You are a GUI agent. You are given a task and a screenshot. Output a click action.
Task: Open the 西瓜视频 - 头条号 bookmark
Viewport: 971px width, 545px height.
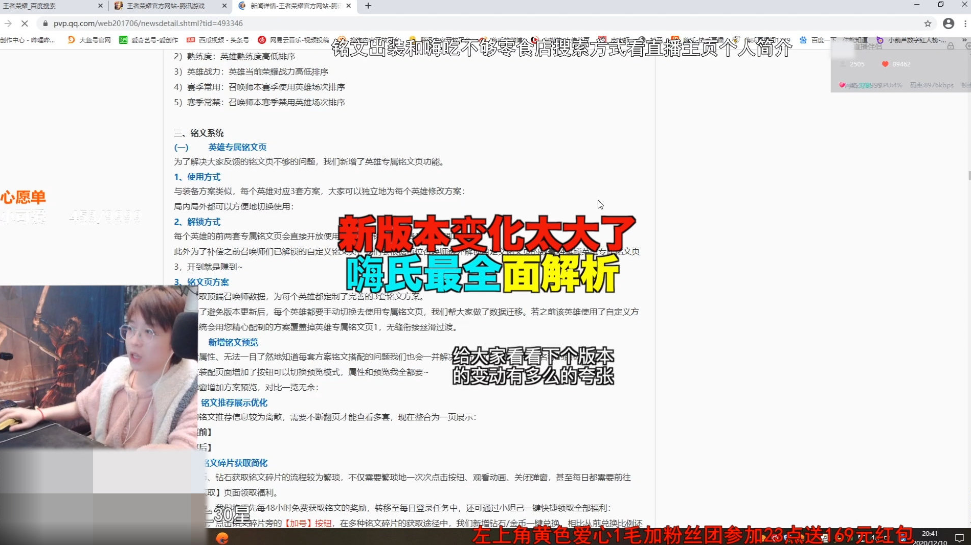click(218, 40)
